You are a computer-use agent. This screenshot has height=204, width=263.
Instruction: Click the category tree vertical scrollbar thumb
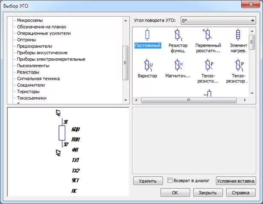click(x=126, y=63)
